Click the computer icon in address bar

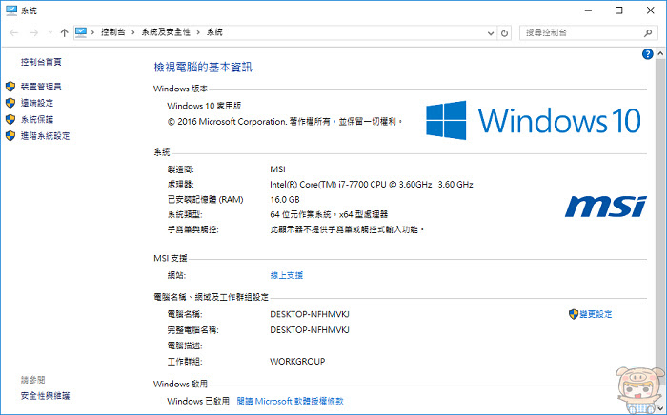click(81, 32)
